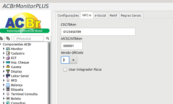Select Monitor in the tree
The image size is (173, 104).
click(17, 49)
